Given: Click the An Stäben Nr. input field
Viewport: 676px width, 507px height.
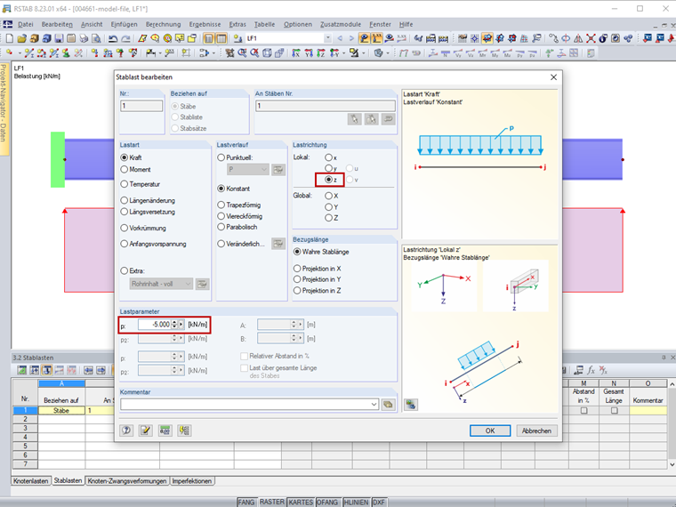Looking at the screenshot, I should [x=325, y=106].
